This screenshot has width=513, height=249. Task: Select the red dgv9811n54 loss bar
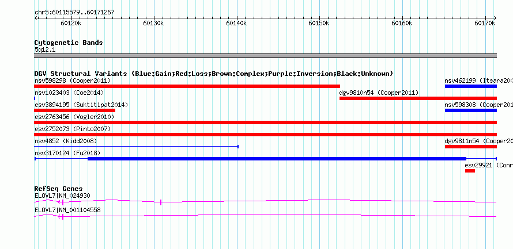point(471,147)
